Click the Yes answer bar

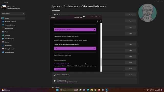pos(75,48)
